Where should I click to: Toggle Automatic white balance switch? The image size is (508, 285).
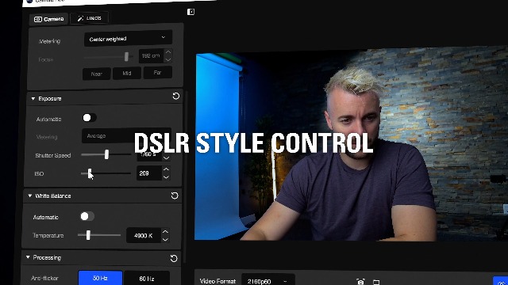coord(87,216)
